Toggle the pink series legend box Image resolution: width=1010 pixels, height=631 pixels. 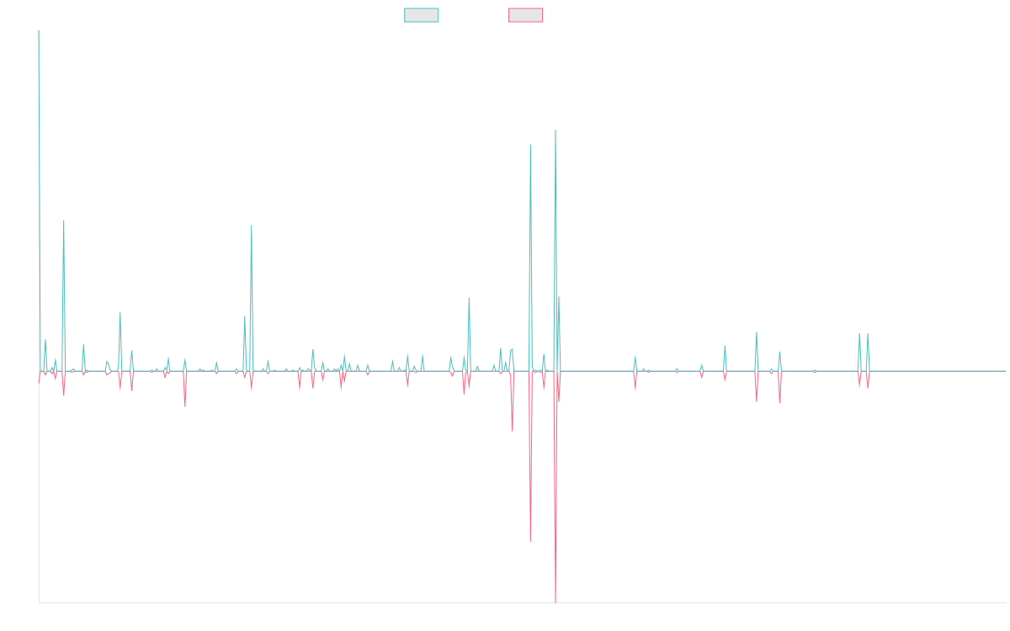click(525, 15)
